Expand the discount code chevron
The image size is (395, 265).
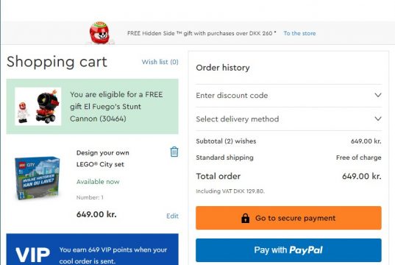[377, 95]
